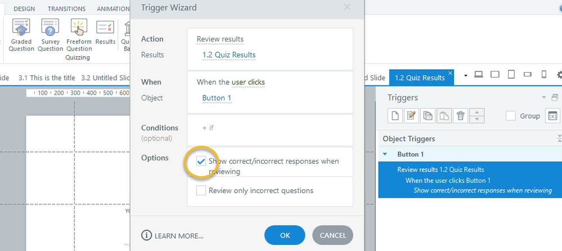Check Review only incorrect questions

(201, 190)
